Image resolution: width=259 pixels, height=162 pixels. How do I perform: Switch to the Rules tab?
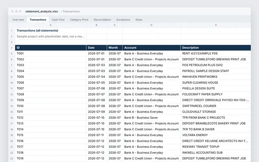point(139,20)
